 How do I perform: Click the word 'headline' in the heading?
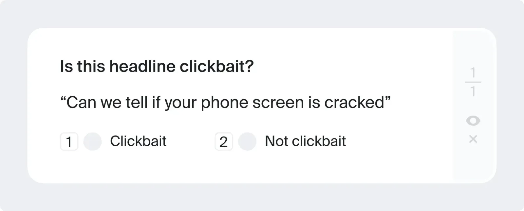[142, 66]
